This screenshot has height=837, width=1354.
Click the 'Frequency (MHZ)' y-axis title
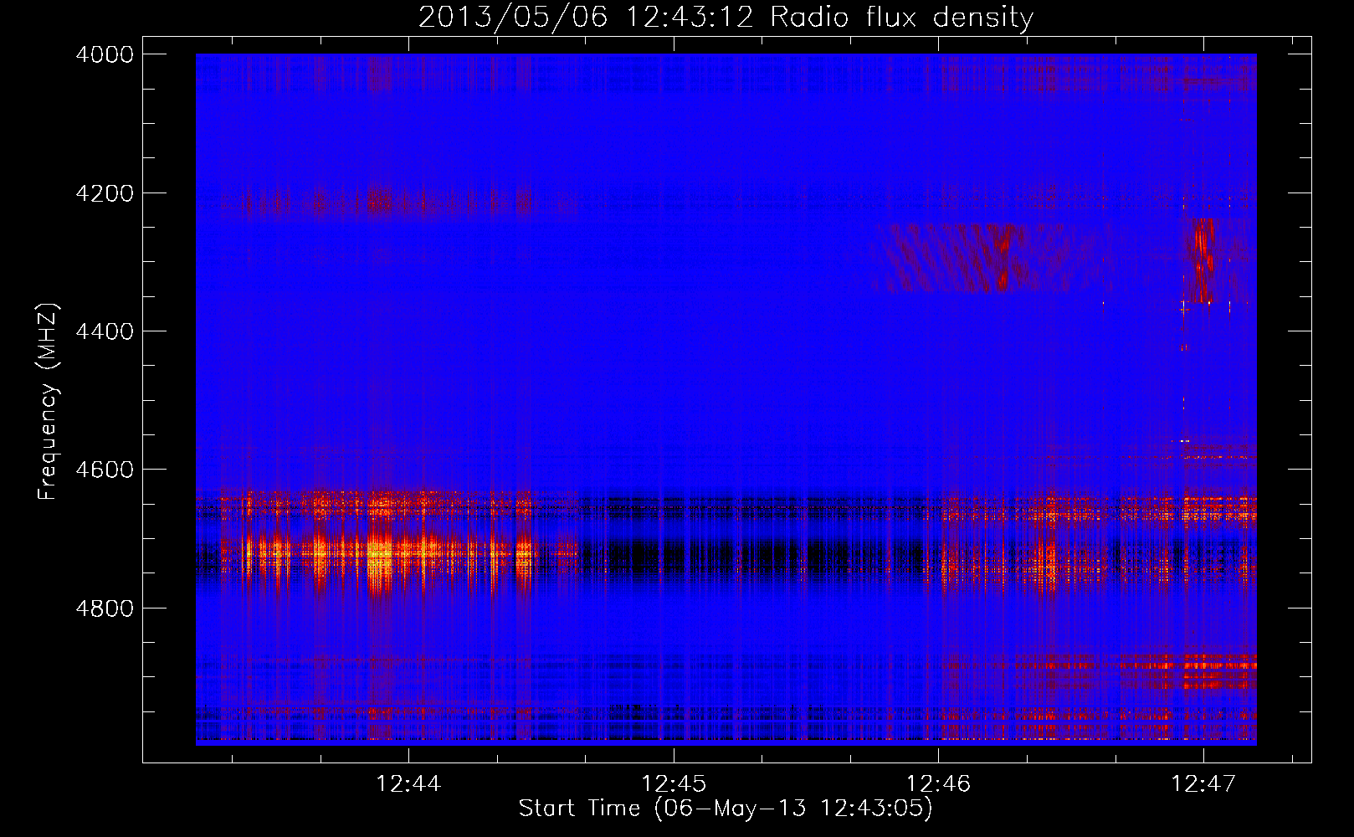pyautogui.click(x=48, y=402)
